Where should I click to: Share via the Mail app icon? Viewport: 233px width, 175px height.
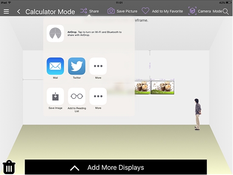pos(55,66)
